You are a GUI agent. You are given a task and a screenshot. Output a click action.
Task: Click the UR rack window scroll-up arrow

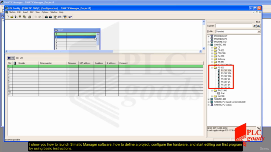[98, 34]
